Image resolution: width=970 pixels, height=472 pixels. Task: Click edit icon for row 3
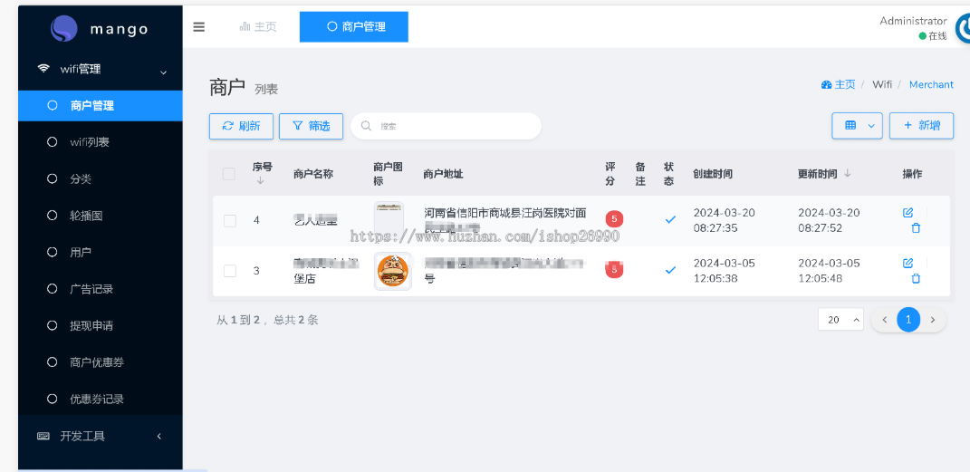tap(908, 264)
